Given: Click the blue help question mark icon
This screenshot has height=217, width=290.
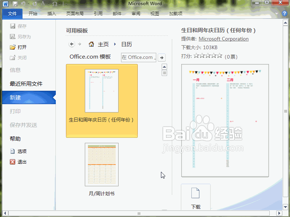Looking at the screenshot, I should pos(285,14).
